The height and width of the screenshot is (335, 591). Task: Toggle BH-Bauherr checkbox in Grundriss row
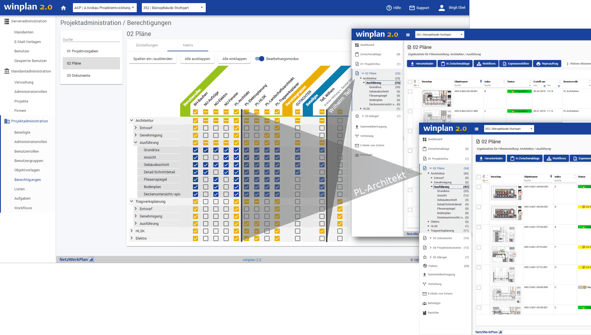195,150
